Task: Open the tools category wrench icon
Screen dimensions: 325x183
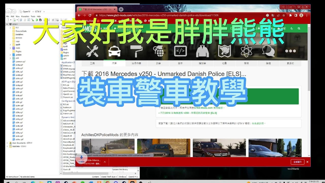Action: click(92, 51)
